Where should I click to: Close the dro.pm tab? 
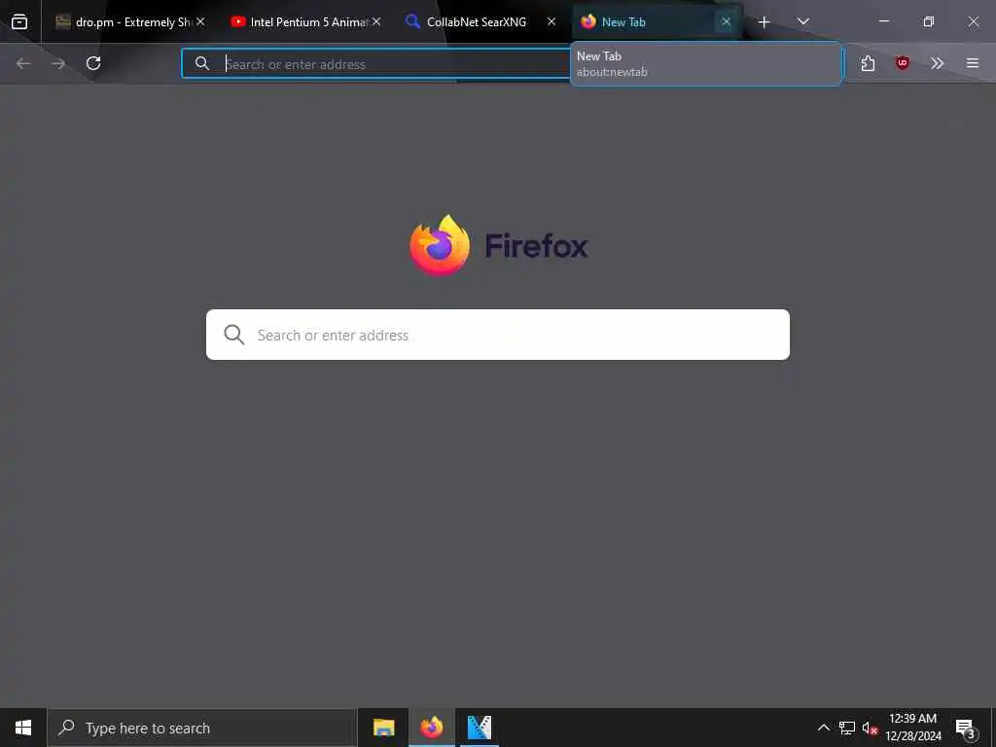pos(200,21)
